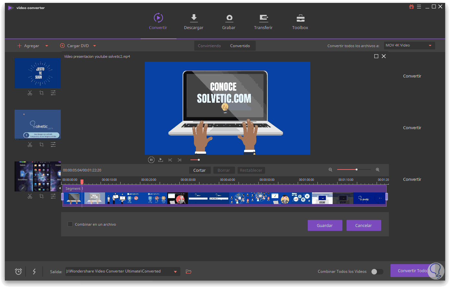Click the Guardar button
Viewport: 450px width, 288px height.
325,225
